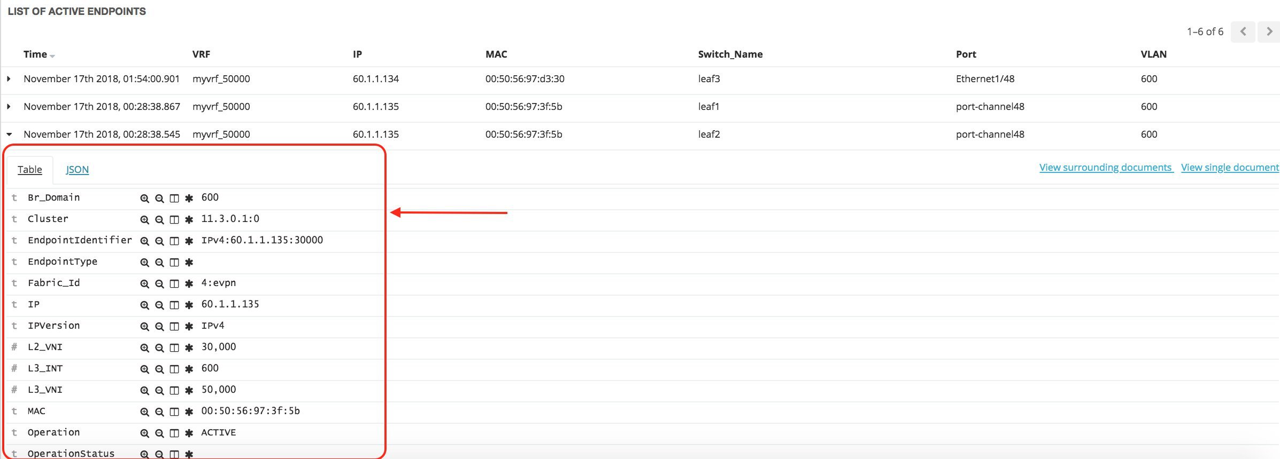Screen dimensions: 1280x459
Task: Go to next page of endpoints
Action: click(1269, 32)
